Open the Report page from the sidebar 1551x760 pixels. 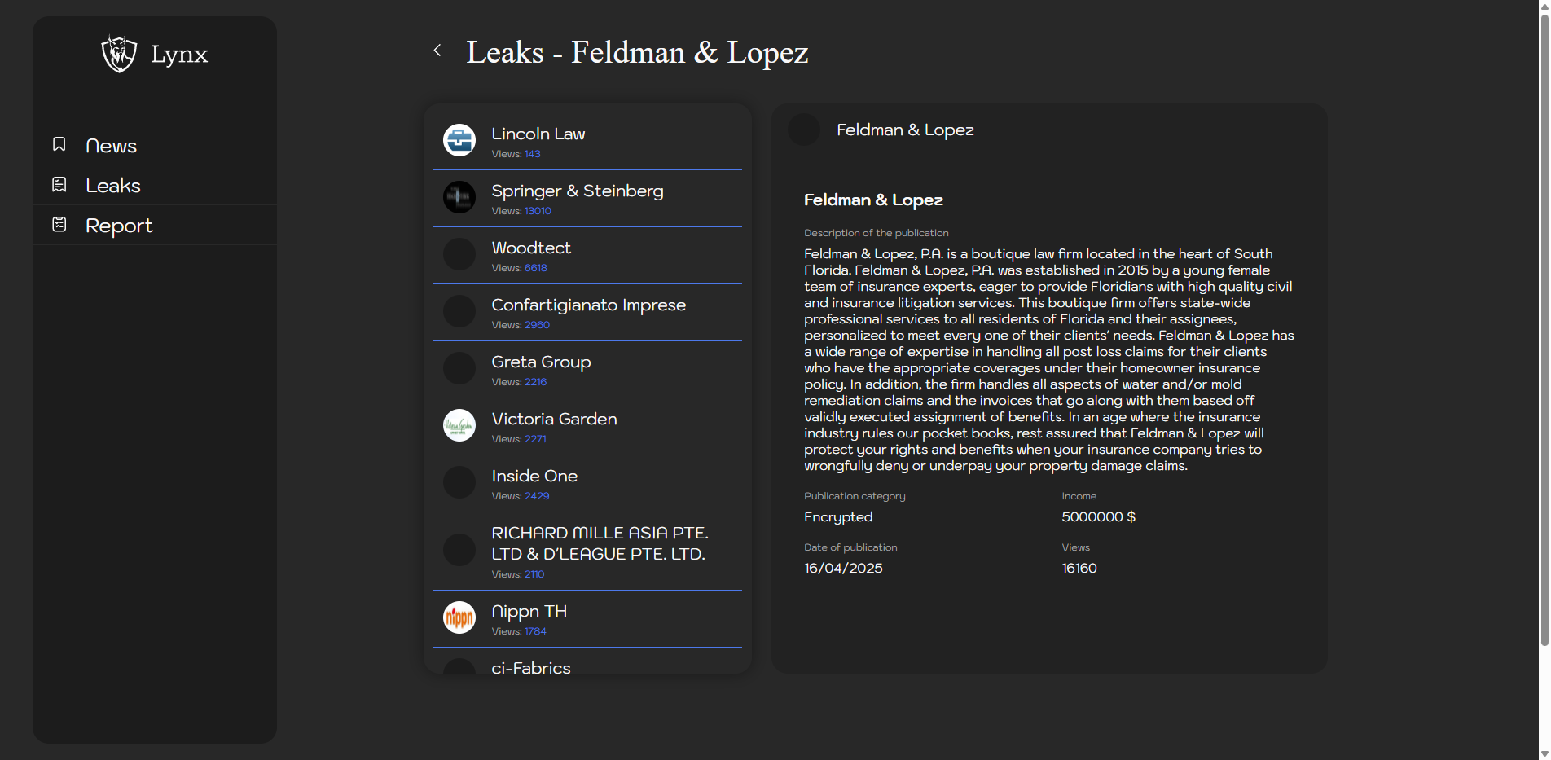(119, 226)
